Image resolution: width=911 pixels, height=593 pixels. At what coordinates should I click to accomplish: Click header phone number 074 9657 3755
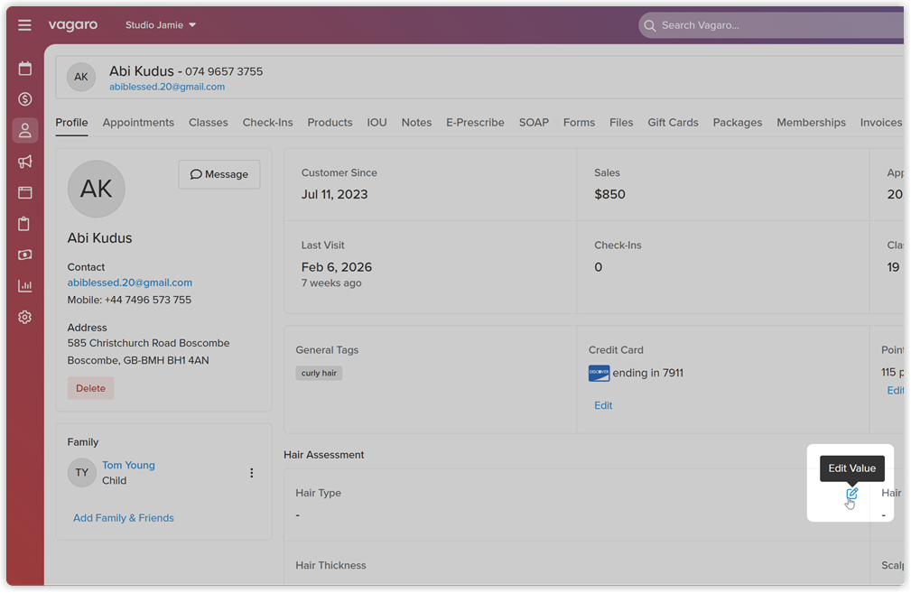click(224, 71)
